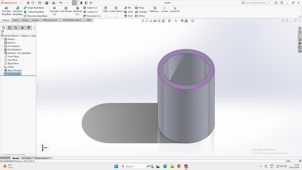Screen dimensions: 302x170
Task: Open the DisplayManager tab
Action: (x=29, y=28)
